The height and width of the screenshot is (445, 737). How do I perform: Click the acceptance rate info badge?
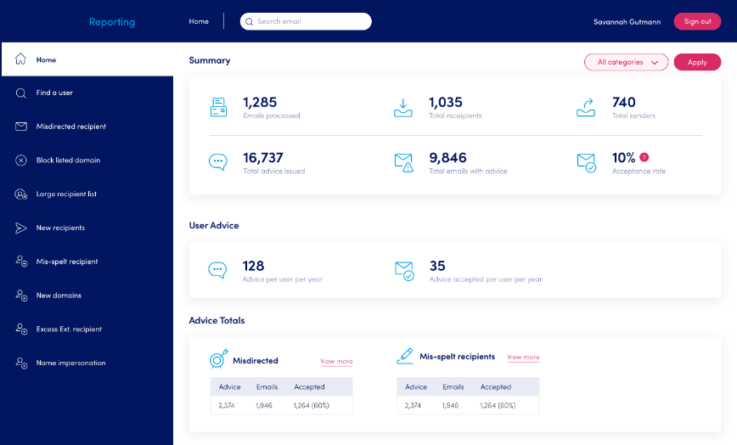(644, 157)
